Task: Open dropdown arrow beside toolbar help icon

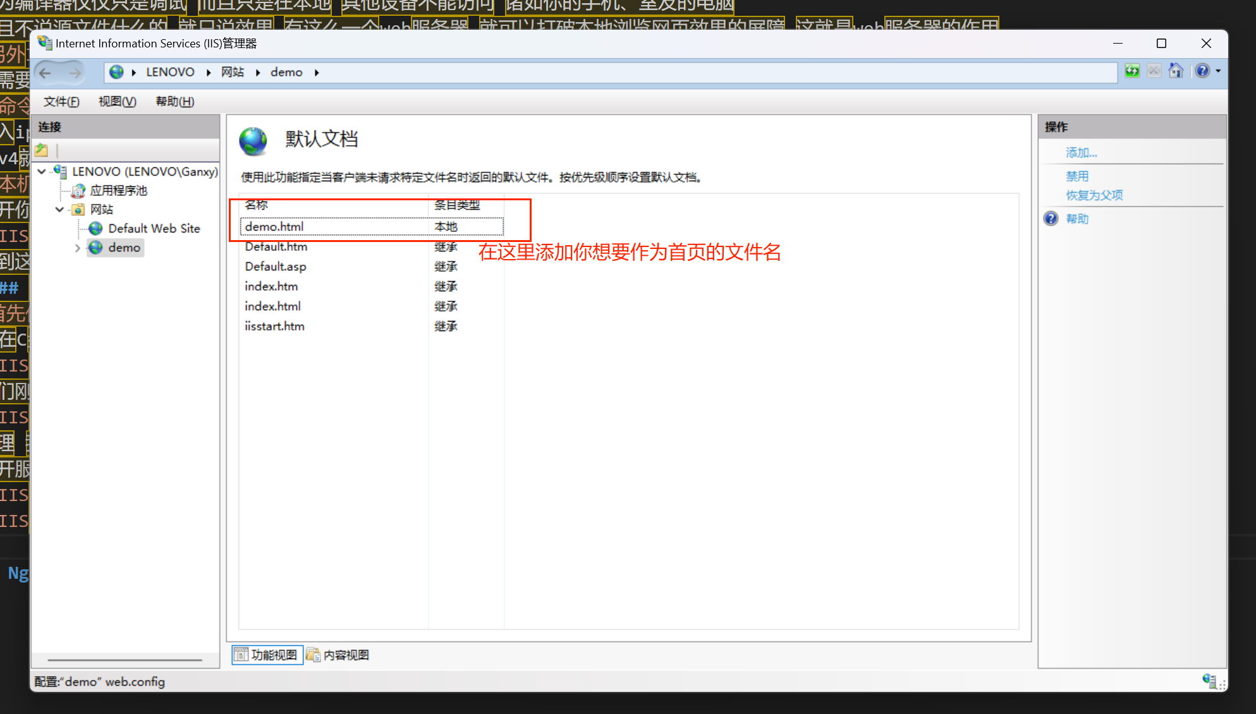Action: tap(1218, 71)
